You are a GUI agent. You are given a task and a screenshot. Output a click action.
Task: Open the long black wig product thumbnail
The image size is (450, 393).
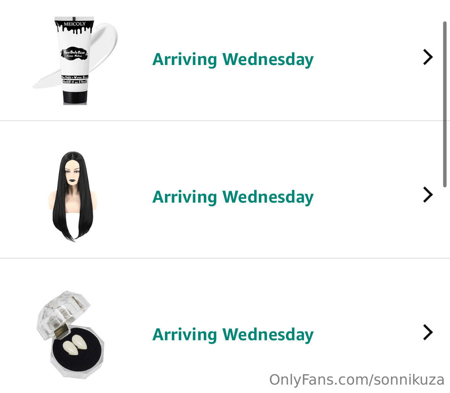pos(73,196)
